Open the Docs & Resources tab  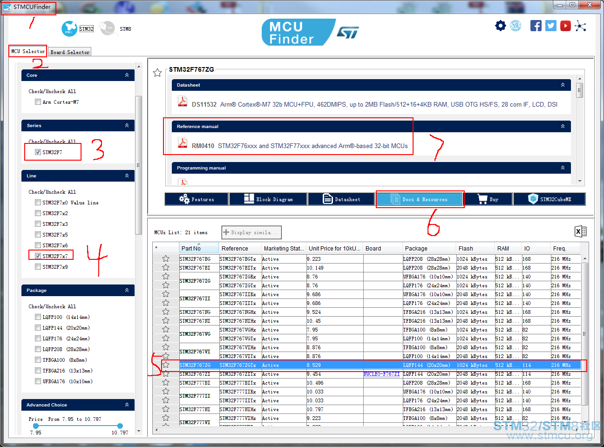pyautogui.click(x=419, y=199)
